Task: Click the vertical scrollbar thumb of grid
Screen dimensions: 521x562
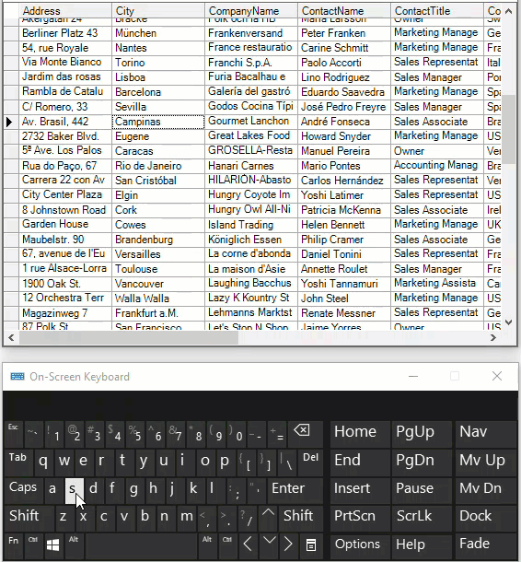Action: pyautogui.click(x=509, y=129)
